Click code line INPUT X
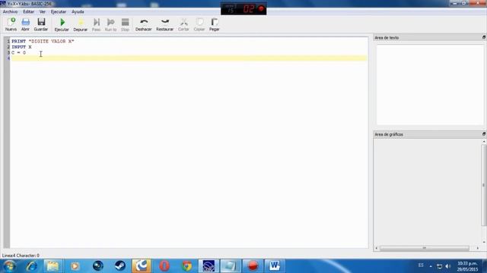 (x=21, y=47)
